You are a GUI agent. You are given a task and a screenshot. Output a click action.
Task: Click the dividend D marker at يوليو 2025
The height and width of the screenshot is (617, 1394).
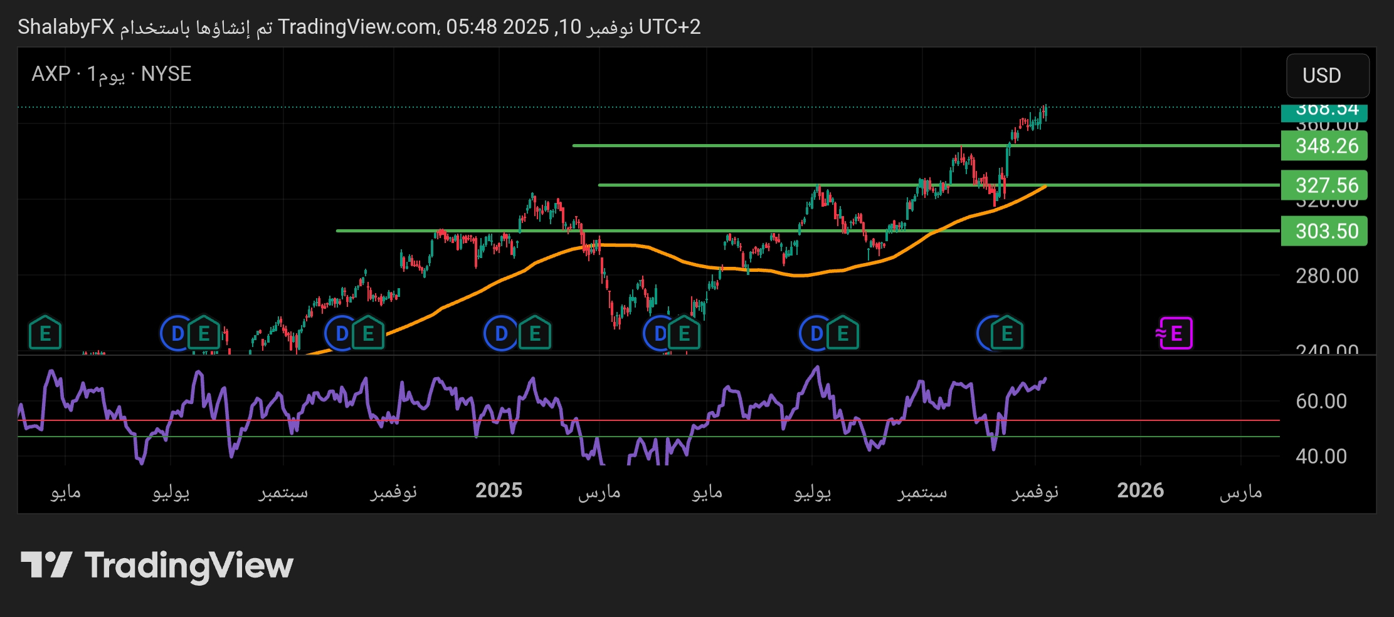click(815, 333)
